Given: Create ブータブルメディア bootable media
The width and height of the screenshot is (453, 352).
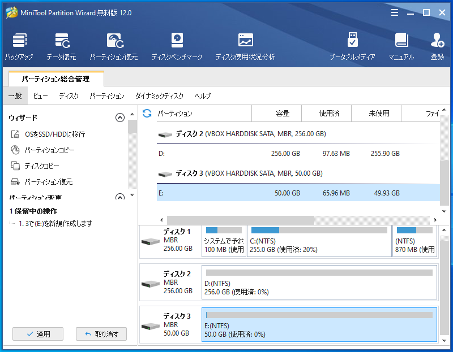Looking at the screenshot, I should click(x=352, y=47).
